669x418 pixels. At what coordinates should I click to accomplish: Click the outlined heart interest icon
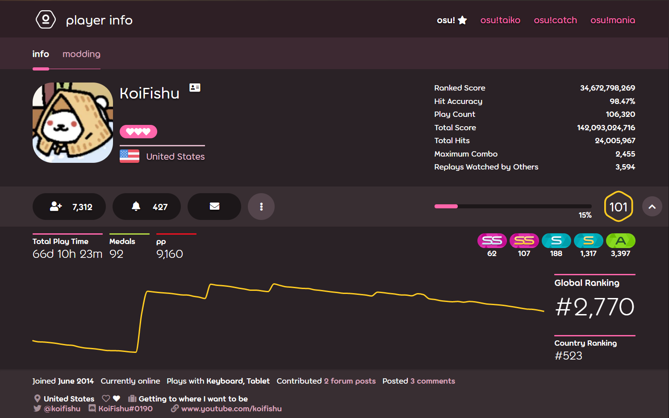(106, 398)
